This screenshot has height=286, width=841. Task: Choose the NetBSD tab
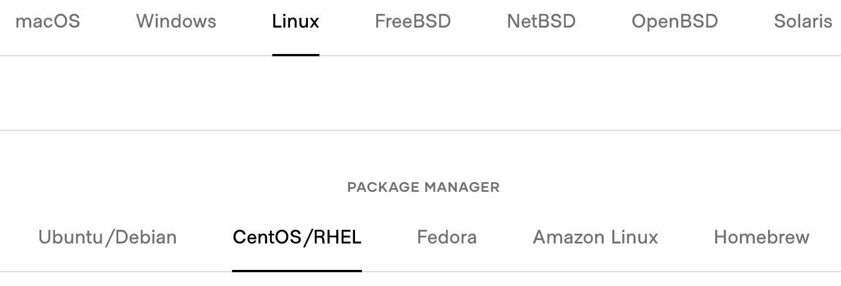[541, 22]
